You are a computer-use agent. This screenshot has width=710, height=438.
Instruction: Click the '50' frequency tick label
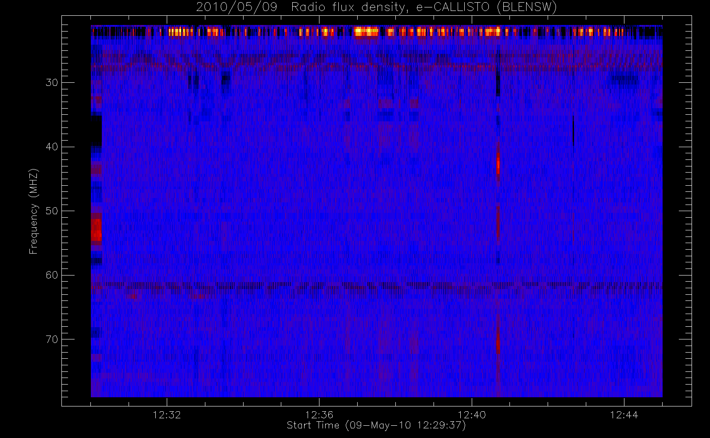click(x=52, y=211)
